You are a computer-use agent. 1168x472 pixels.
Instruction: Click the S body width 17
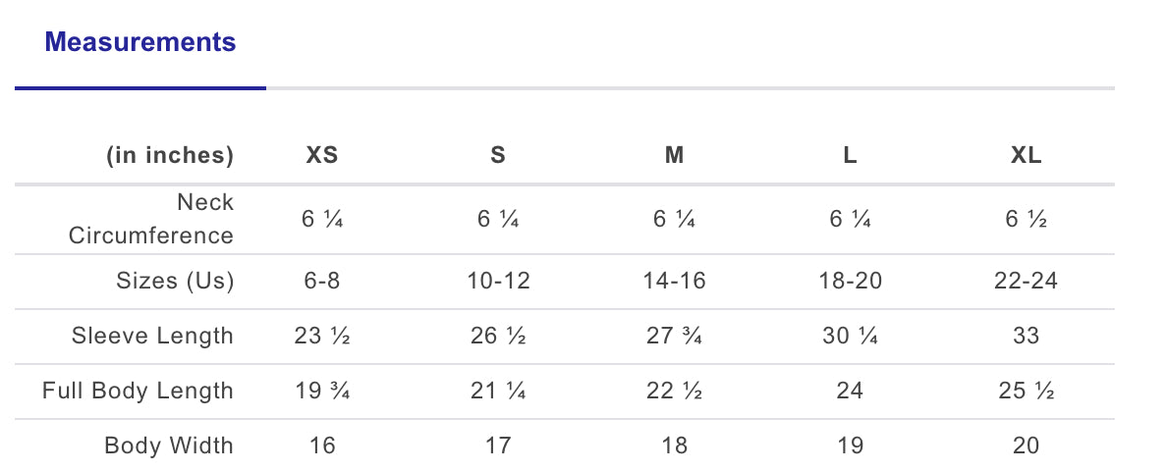(498, 446)
